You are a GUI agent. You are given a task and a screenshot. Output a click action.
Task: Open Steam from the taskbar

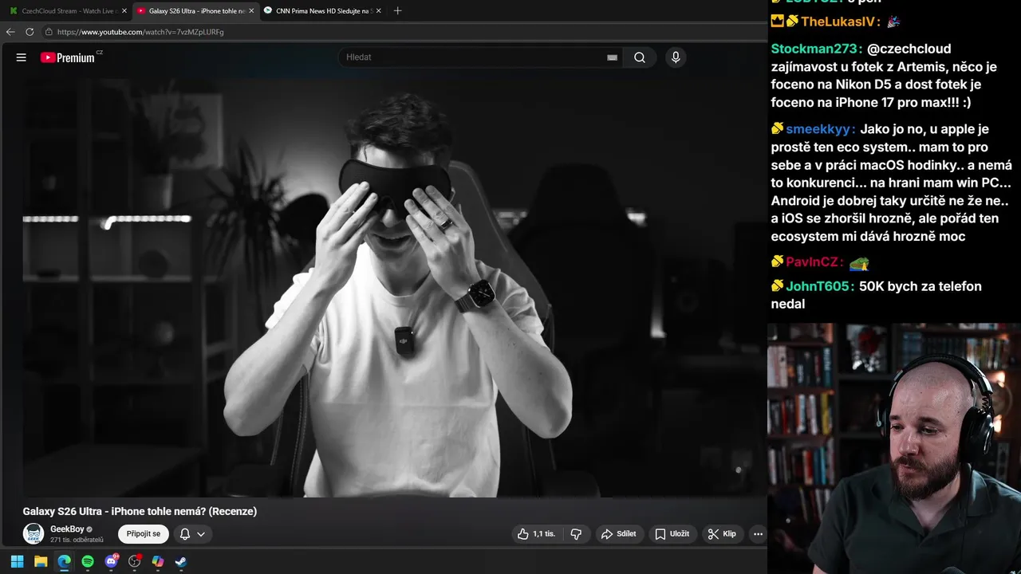(181, 561)
